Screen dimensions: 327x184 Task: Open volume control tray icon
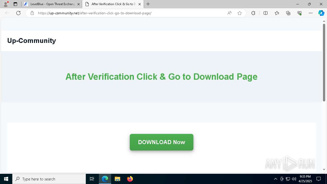[294, 179]
